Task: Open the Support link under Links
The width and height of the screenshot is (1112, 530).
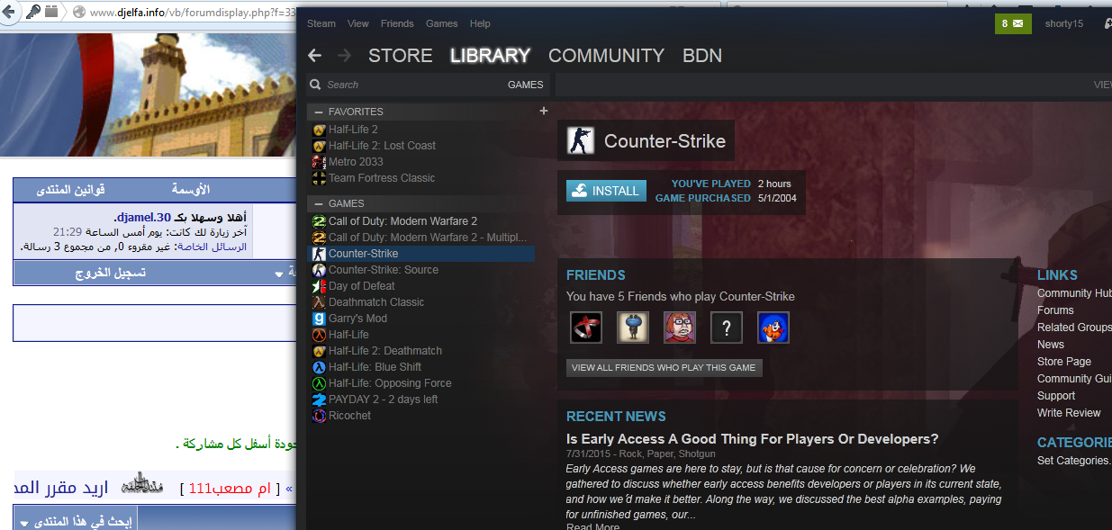Action: [1056, 396]
